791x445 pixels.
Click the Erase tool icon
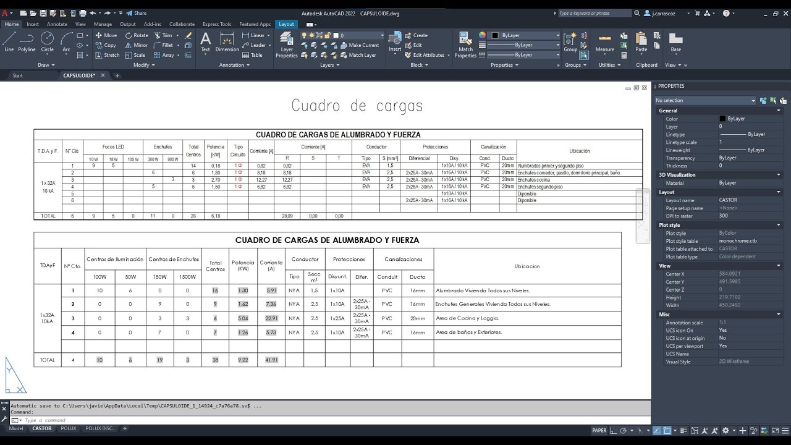coord(188,35)
